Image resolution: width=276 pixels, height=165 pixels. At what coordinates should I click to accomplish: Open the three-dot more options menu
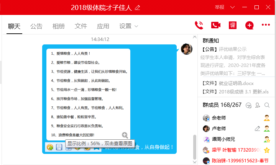[266, 25]
